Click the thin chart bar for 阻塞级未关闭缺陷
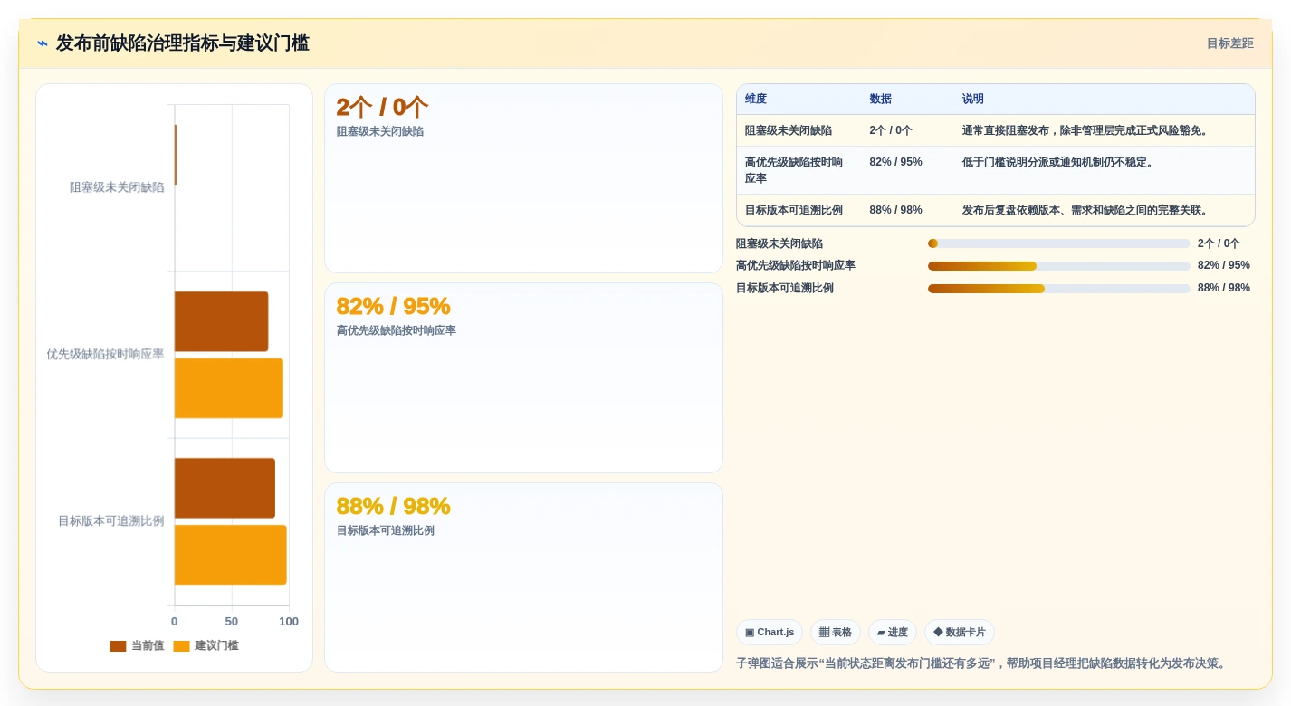The image size is (1291, 706). [176, 155]
